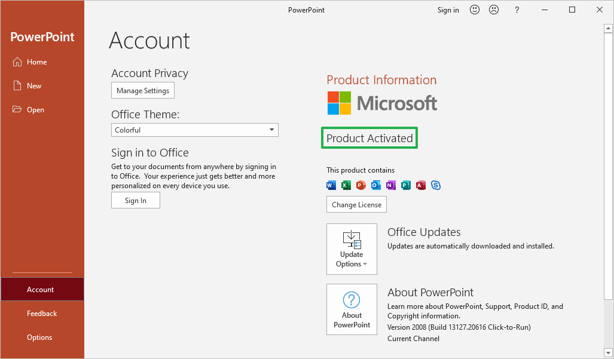Select New in the backstage sidebar
This screenshot has height=359, width=614.
click(42, 85)
